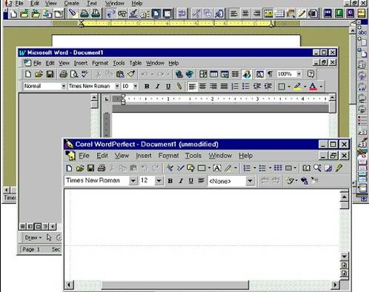Image resolution: width=369 pixels, height=292 pixels.
Task: Click Save disk icon in WordPerfect toolbar
Action: coord(90,168)
